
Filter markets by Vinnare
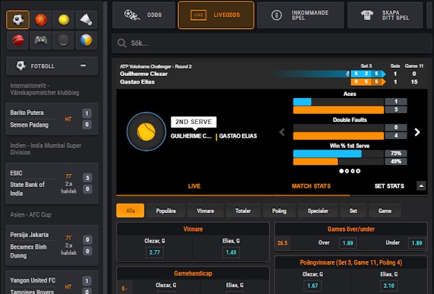pyautogui.click(x=206, y=211)
